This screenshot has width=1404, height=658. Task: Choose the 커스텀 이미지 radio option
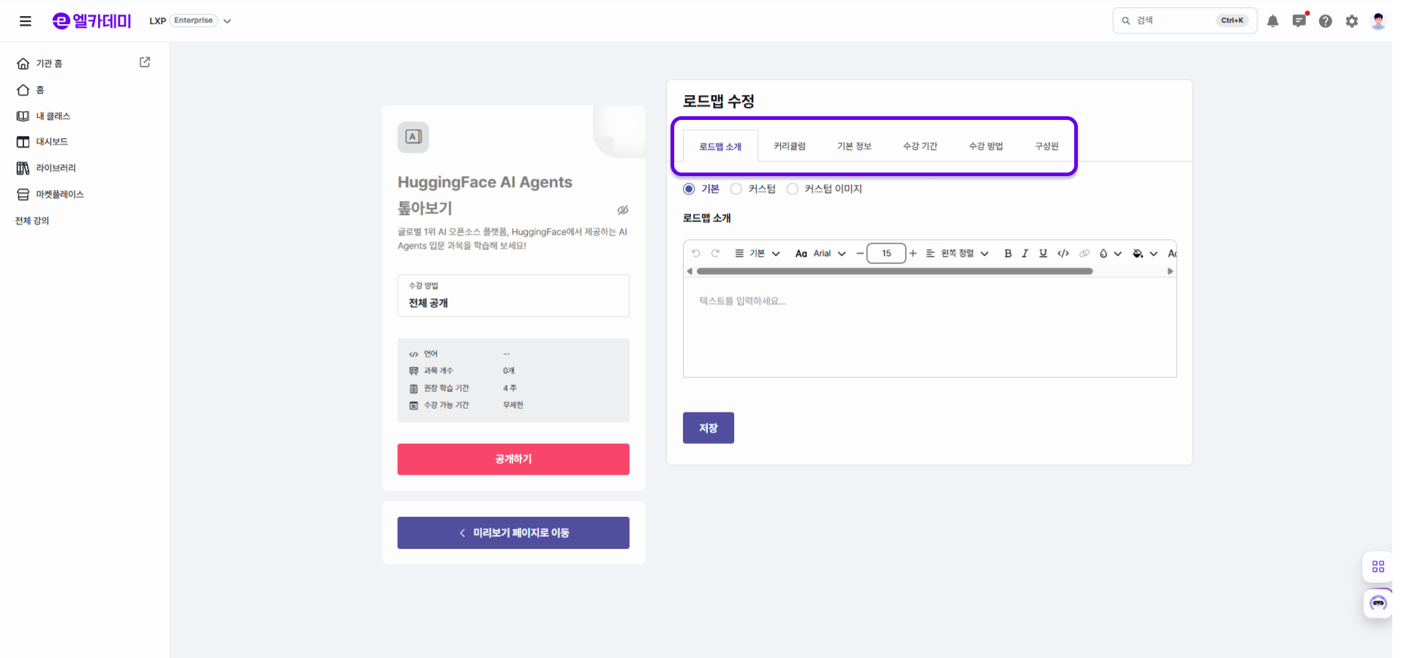pyautogui.click(x=792, y=189)
